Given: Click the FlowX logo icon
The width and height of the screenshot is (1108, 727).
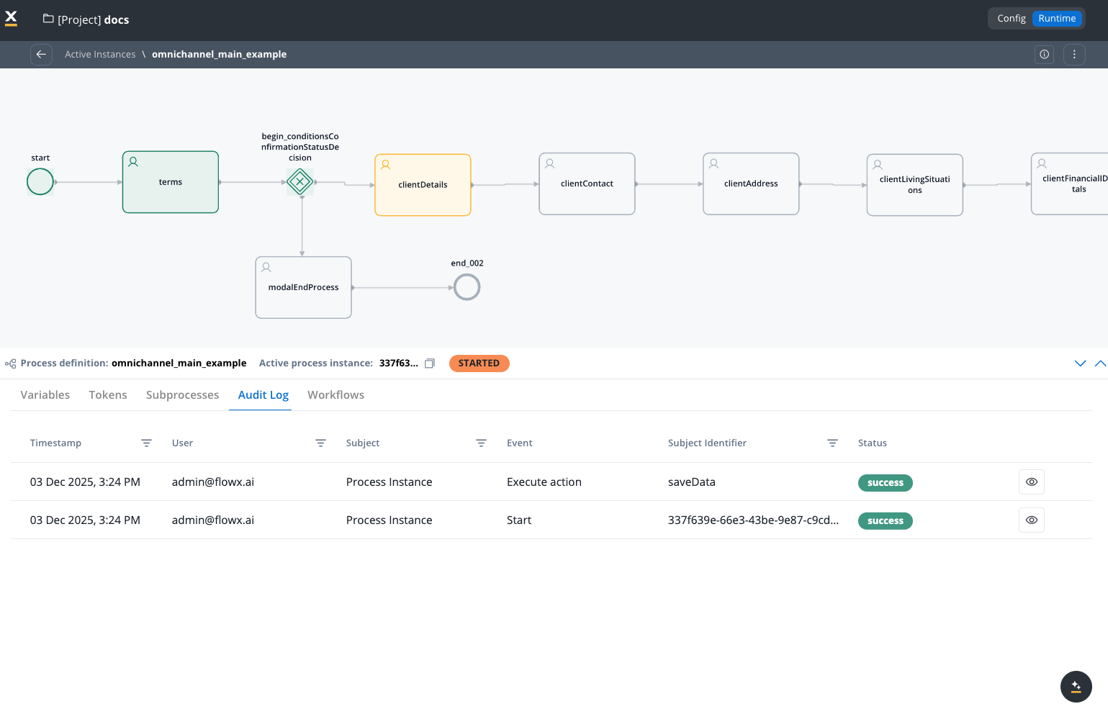Looking at the screenshot, I should point(12,19).
